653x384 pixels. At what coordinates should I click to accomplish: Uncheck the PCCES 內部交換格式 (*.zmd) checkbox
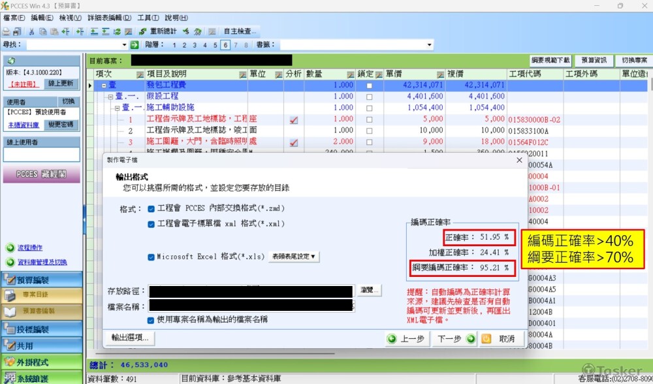coord(151,209)
